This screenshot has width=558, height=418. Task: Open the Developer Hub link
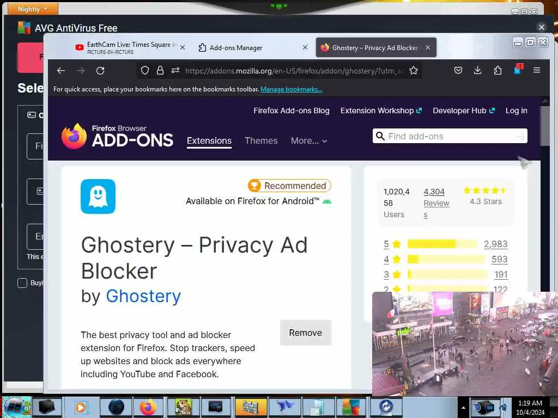coord(464,110)
